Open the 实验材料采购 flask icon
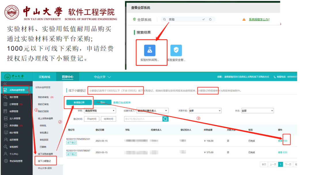The height and width of the screenshot is (175, 311). [149, 50]
